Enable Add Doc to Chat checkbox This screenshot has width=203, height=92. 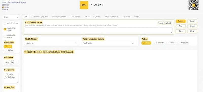point(5,23)
